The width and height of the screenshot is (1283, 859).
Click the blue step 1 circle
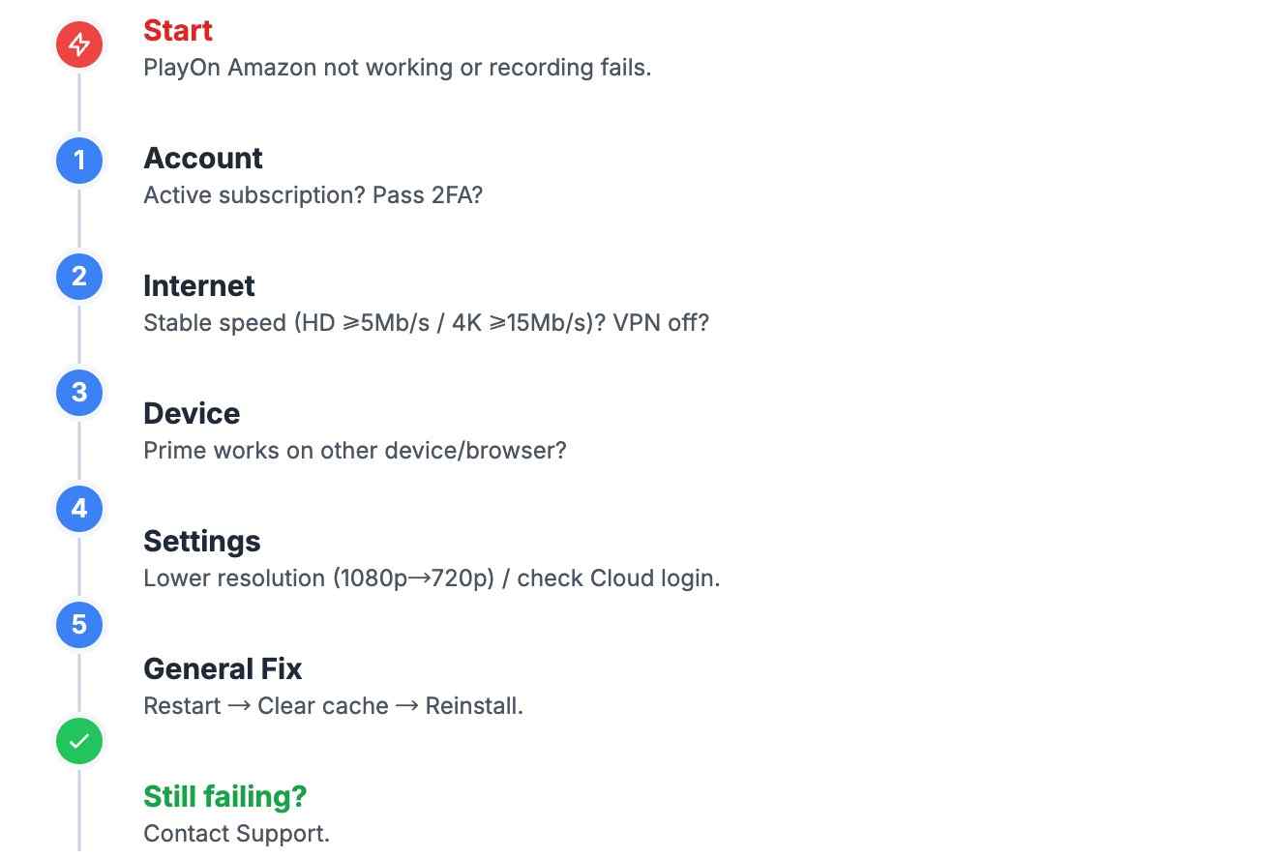tap(79, 160)
